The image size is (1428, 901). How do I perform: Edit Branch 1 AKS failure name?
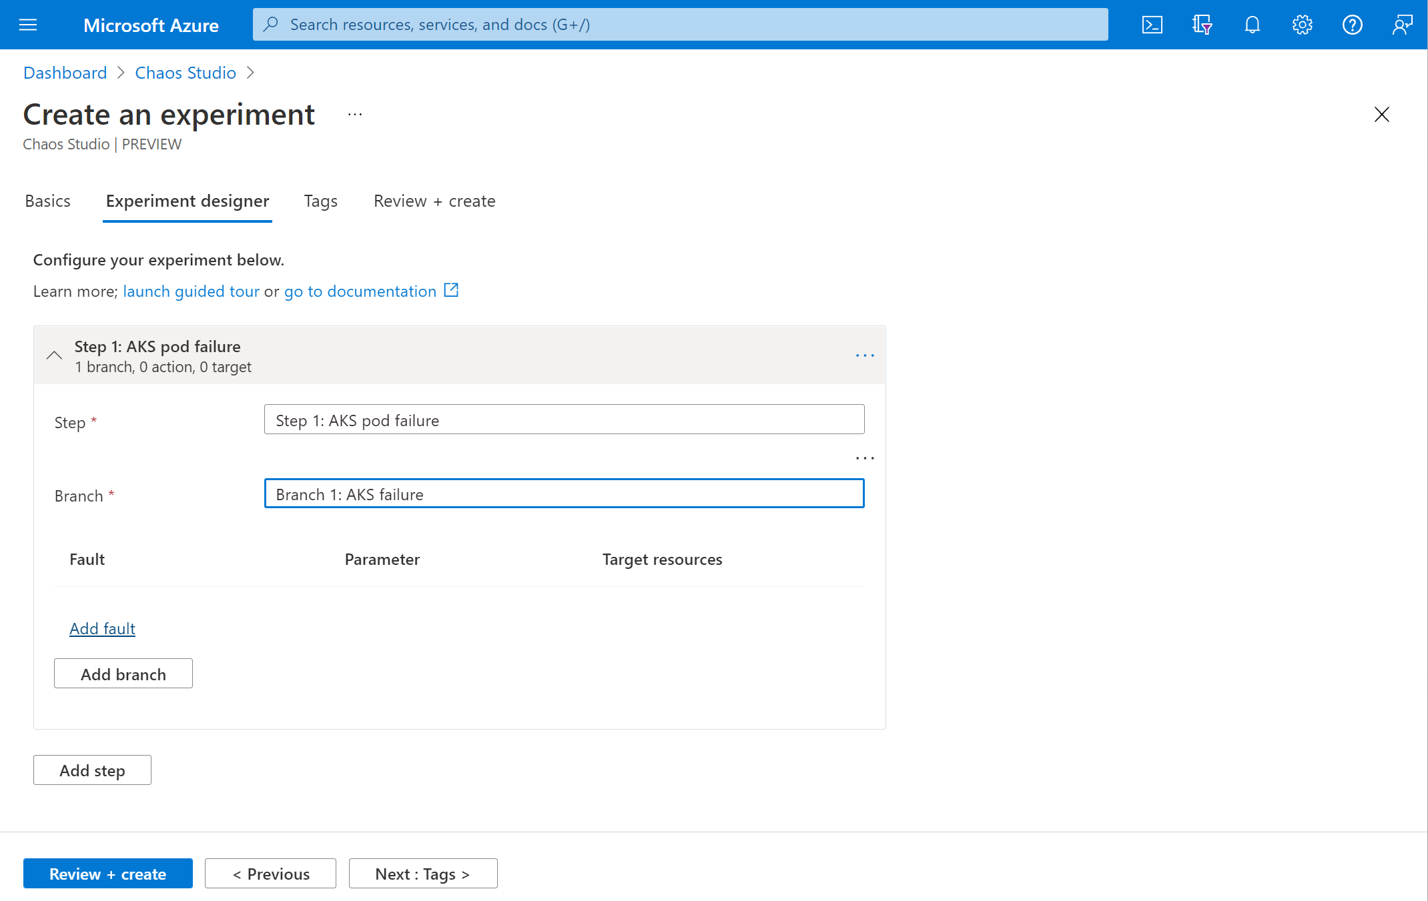(565, 493)
